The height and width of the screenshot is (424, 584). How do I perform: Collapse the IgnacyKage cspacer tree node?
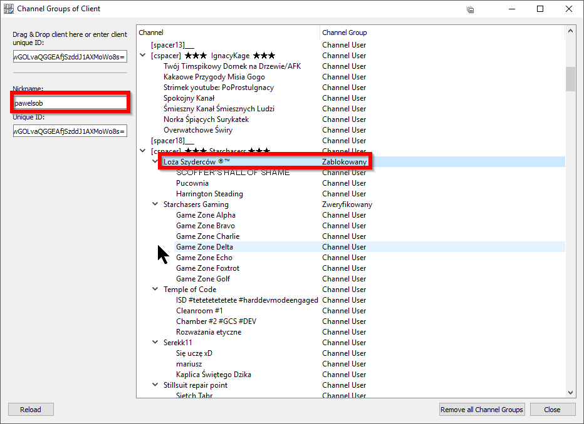point(143,56)
